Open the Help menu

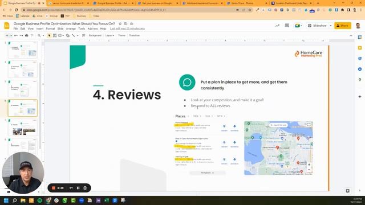[103, 28]
